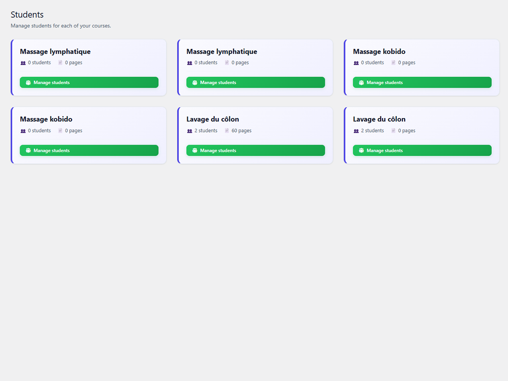Click pages icon in second Massage lymphatique card
The width and height of the screenshot is (508, 381).
click(227, 63)
